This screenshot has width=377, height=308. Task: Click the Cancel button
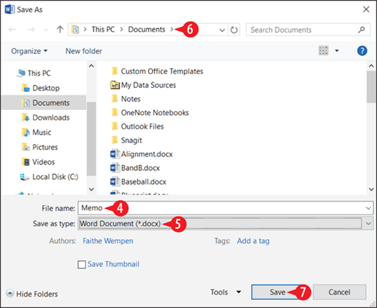pyautogui.click(x=339, y=292)
